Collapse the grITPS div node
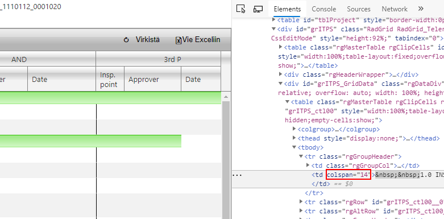The height and width of the screenshot is (219, 444). 273,29
